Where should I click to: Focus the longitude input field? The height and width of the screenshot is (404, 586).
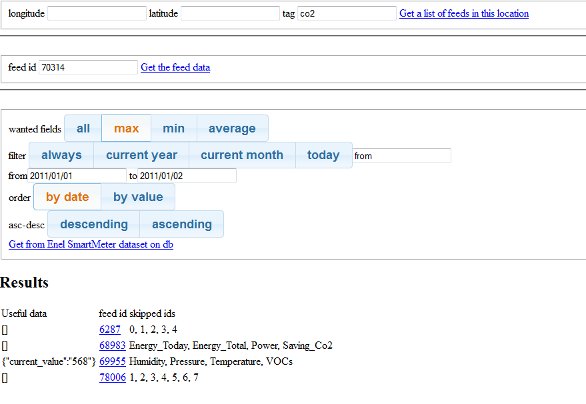(x=97, y=13)
